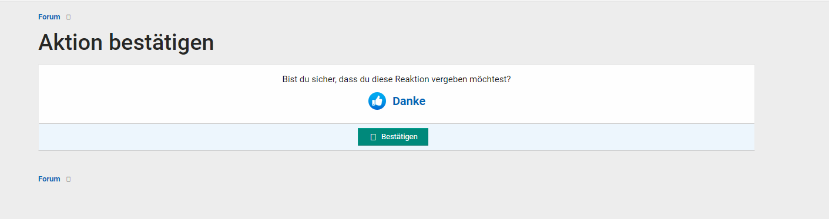This screenshot has height=219, width=829.
Task: Confirm the reaction with the green Bestätigen button
Action: (393, 137)
